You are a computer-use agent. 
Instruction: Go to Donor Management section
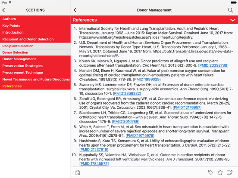click(x=35, y=59)
